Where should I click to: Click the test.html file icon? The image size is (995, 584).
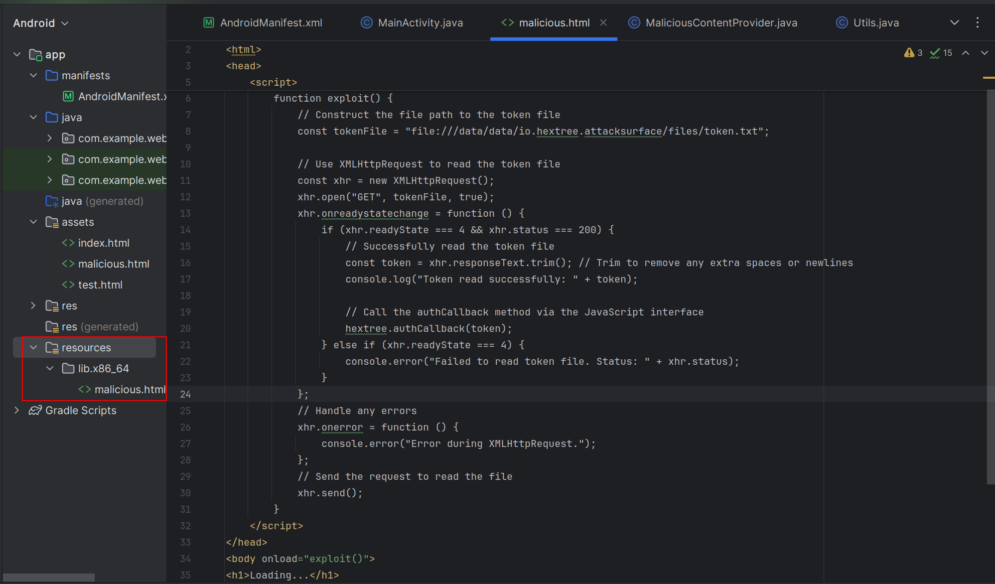68,285
